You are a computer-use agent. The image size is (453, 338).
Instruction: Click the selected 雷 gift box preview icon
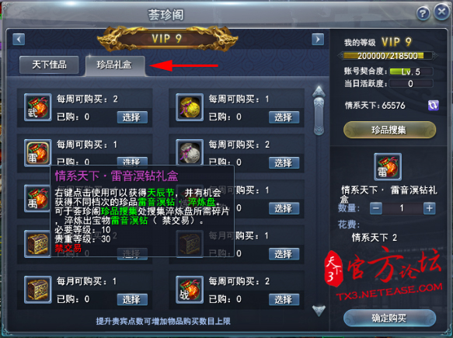(388, 167)
